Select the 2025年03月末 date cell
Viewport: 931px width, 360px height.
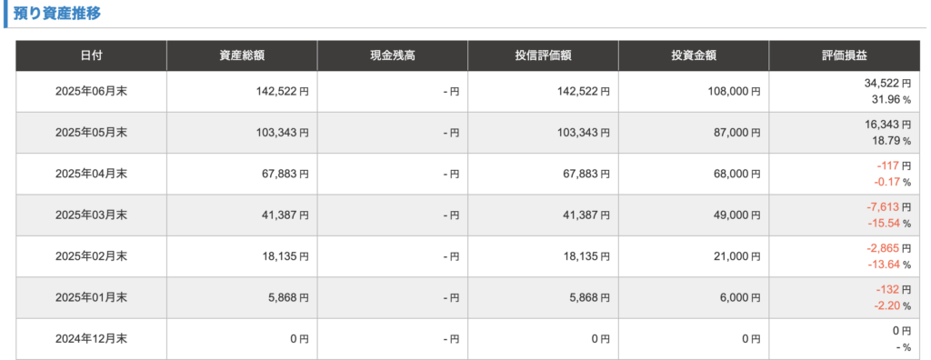(x=91, y=215)
